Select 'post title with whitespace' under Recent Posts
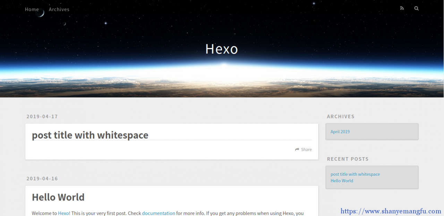 [x=355, y=174]
